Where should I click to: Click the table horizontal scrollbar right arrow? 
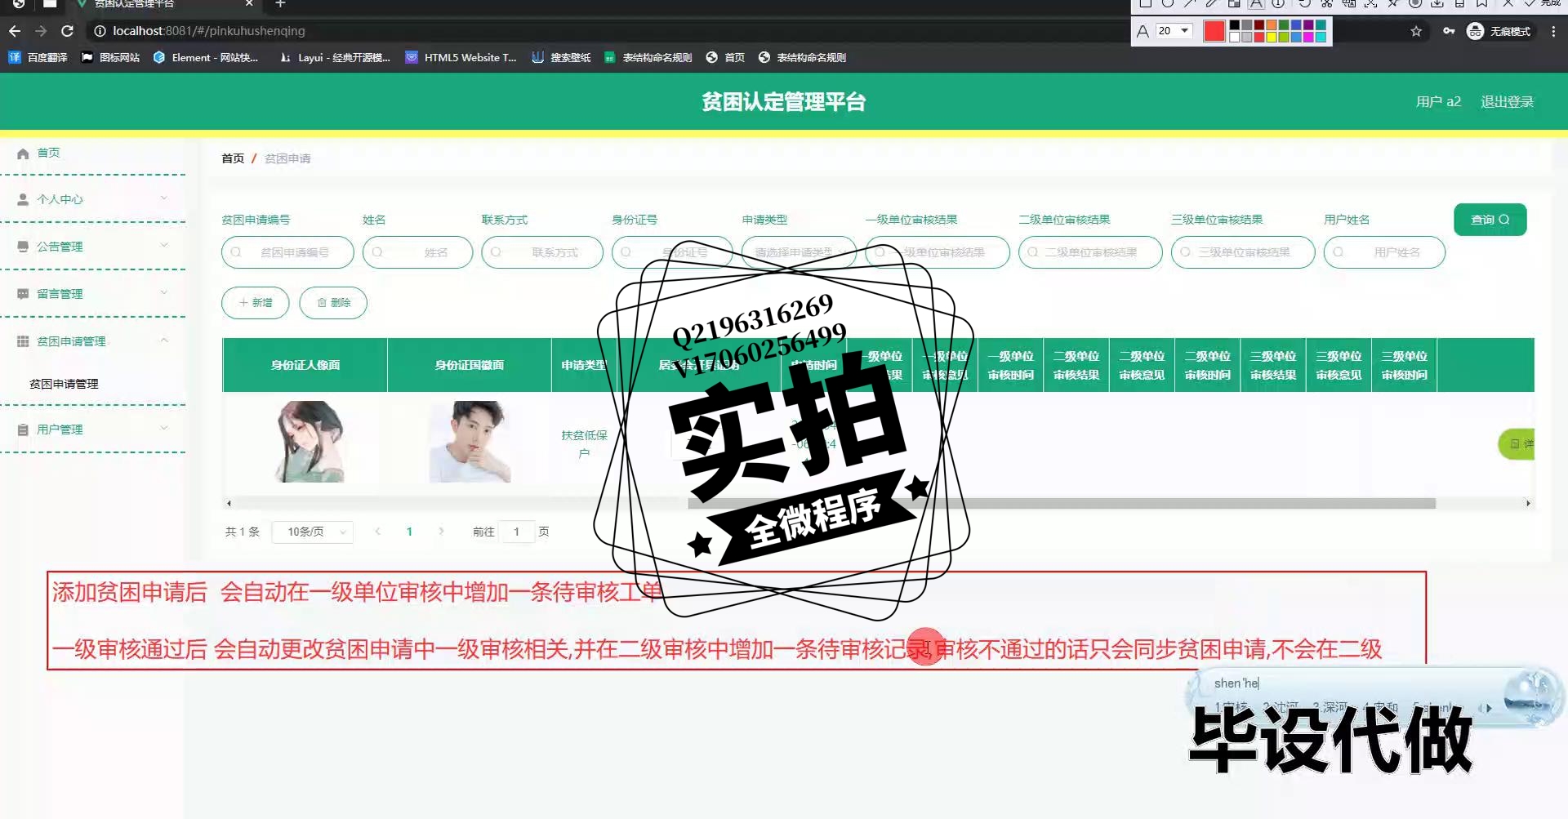(1528, 504)
